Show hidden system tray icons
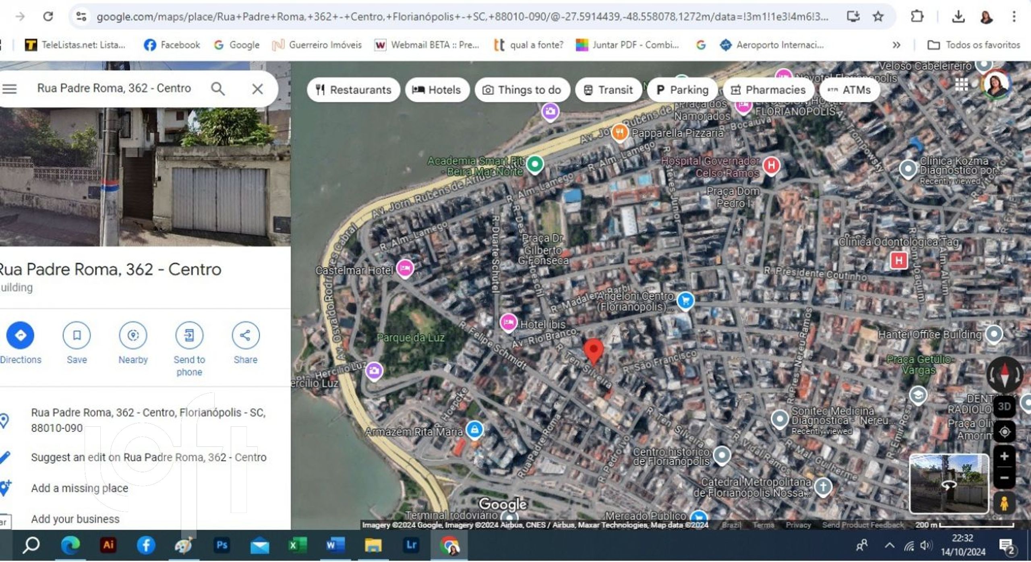The height and width of the screenshot is (562, 1031). [889, 546]
